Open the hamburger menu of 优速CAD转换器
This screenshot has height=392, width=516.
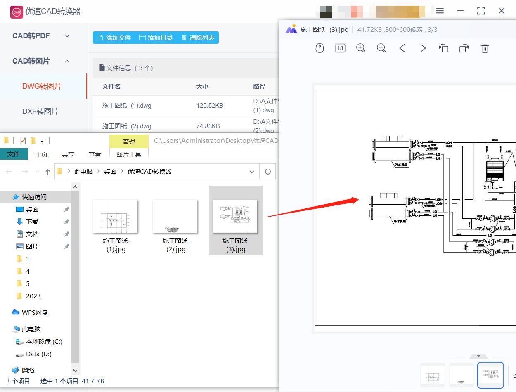pos(440,11)
